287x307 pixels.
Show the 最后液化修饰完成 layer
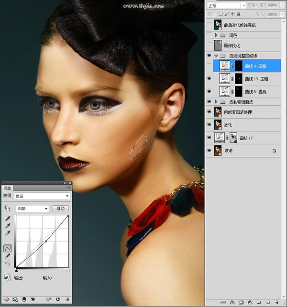coord(209,25)
